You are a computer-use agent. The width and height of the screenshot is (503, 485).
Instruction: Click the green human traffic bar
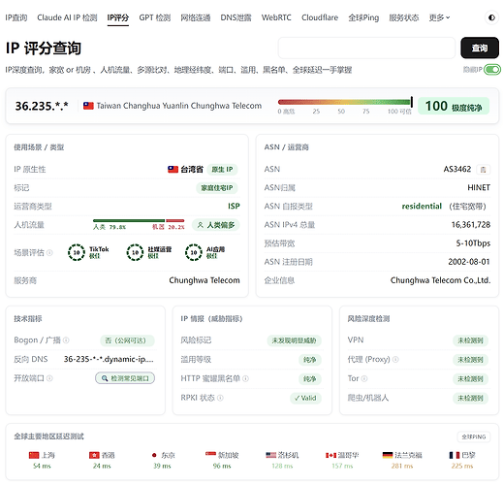click(129, 220)
